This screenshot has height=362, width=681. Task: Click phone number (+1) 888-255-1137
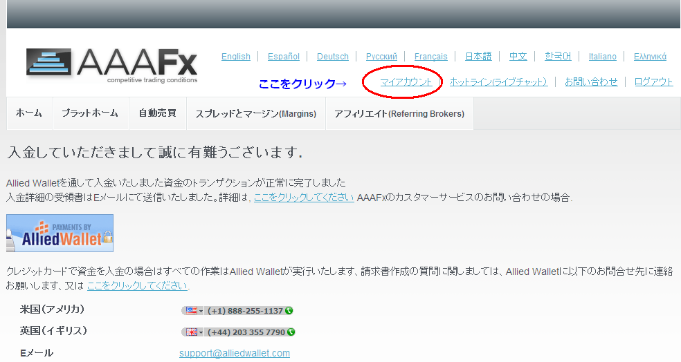(246, 310)
